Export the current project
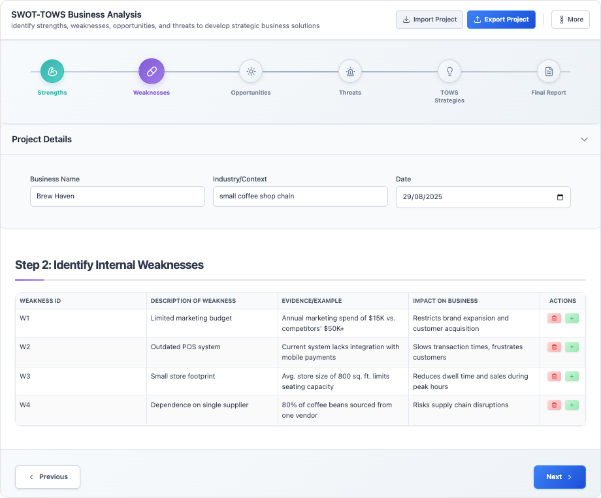This screenshot has width=601, height=498. pyautogui.click(x=501, y=19)
